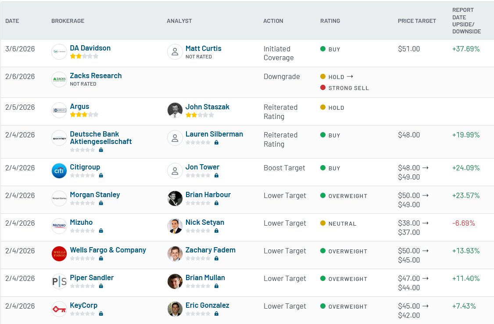Click Eric Gonzalez's profile photo
This screenshot has width=494, height=324.
175,309
